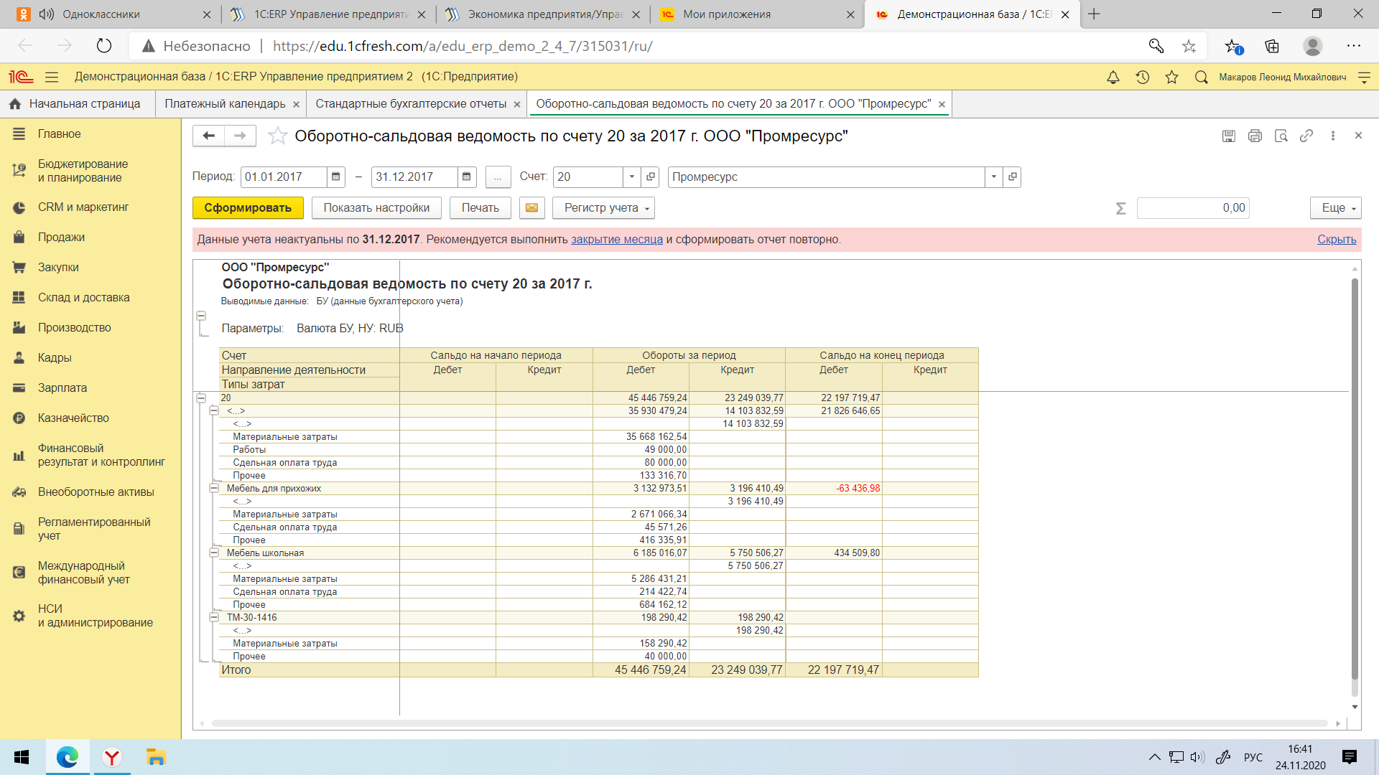Open Edge browser from taskbar

click(68, 757)
